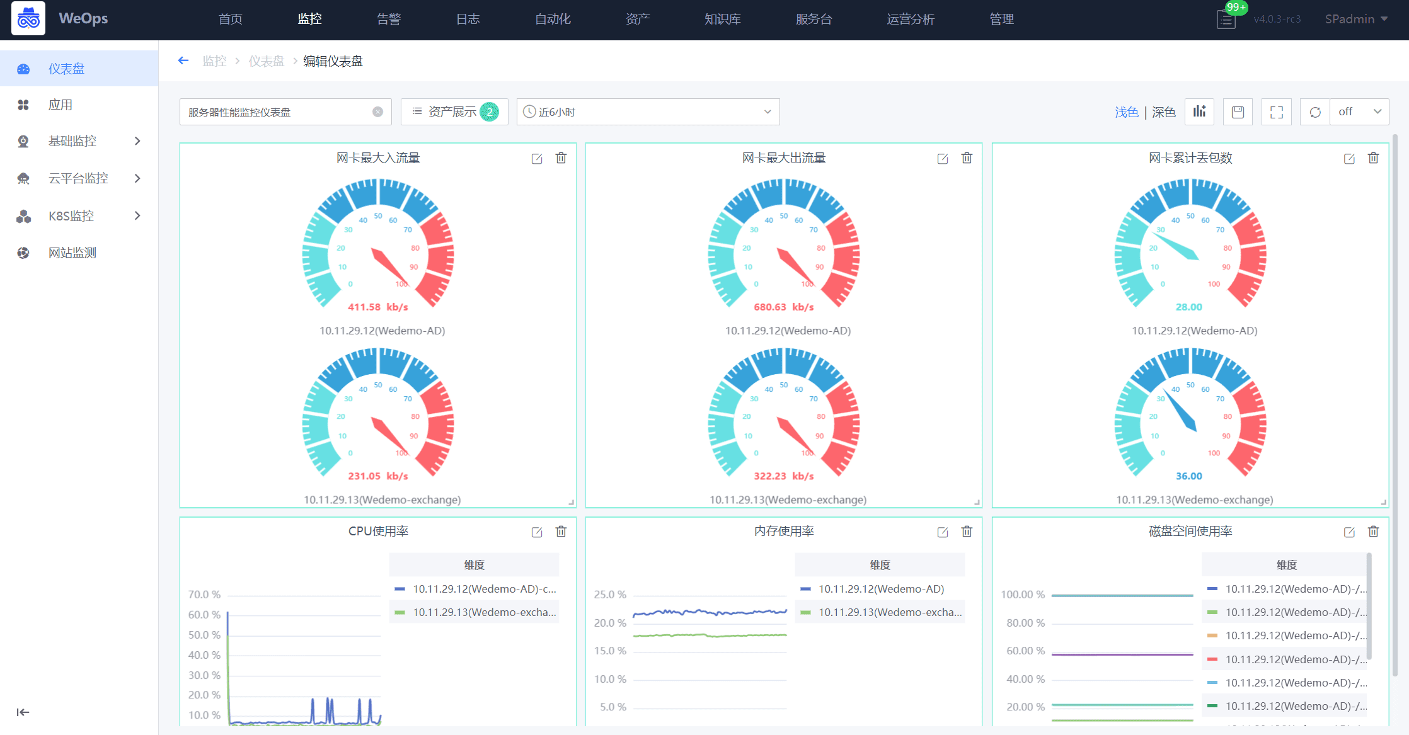Click delete icon on 内存使用率 panel
Image resolution: width=1409 pixels, height=735 pixels.
point(967,531)
